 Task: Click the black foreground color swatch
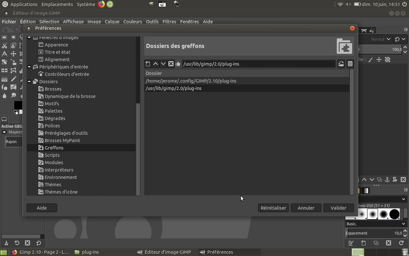[x=18, y=105]
